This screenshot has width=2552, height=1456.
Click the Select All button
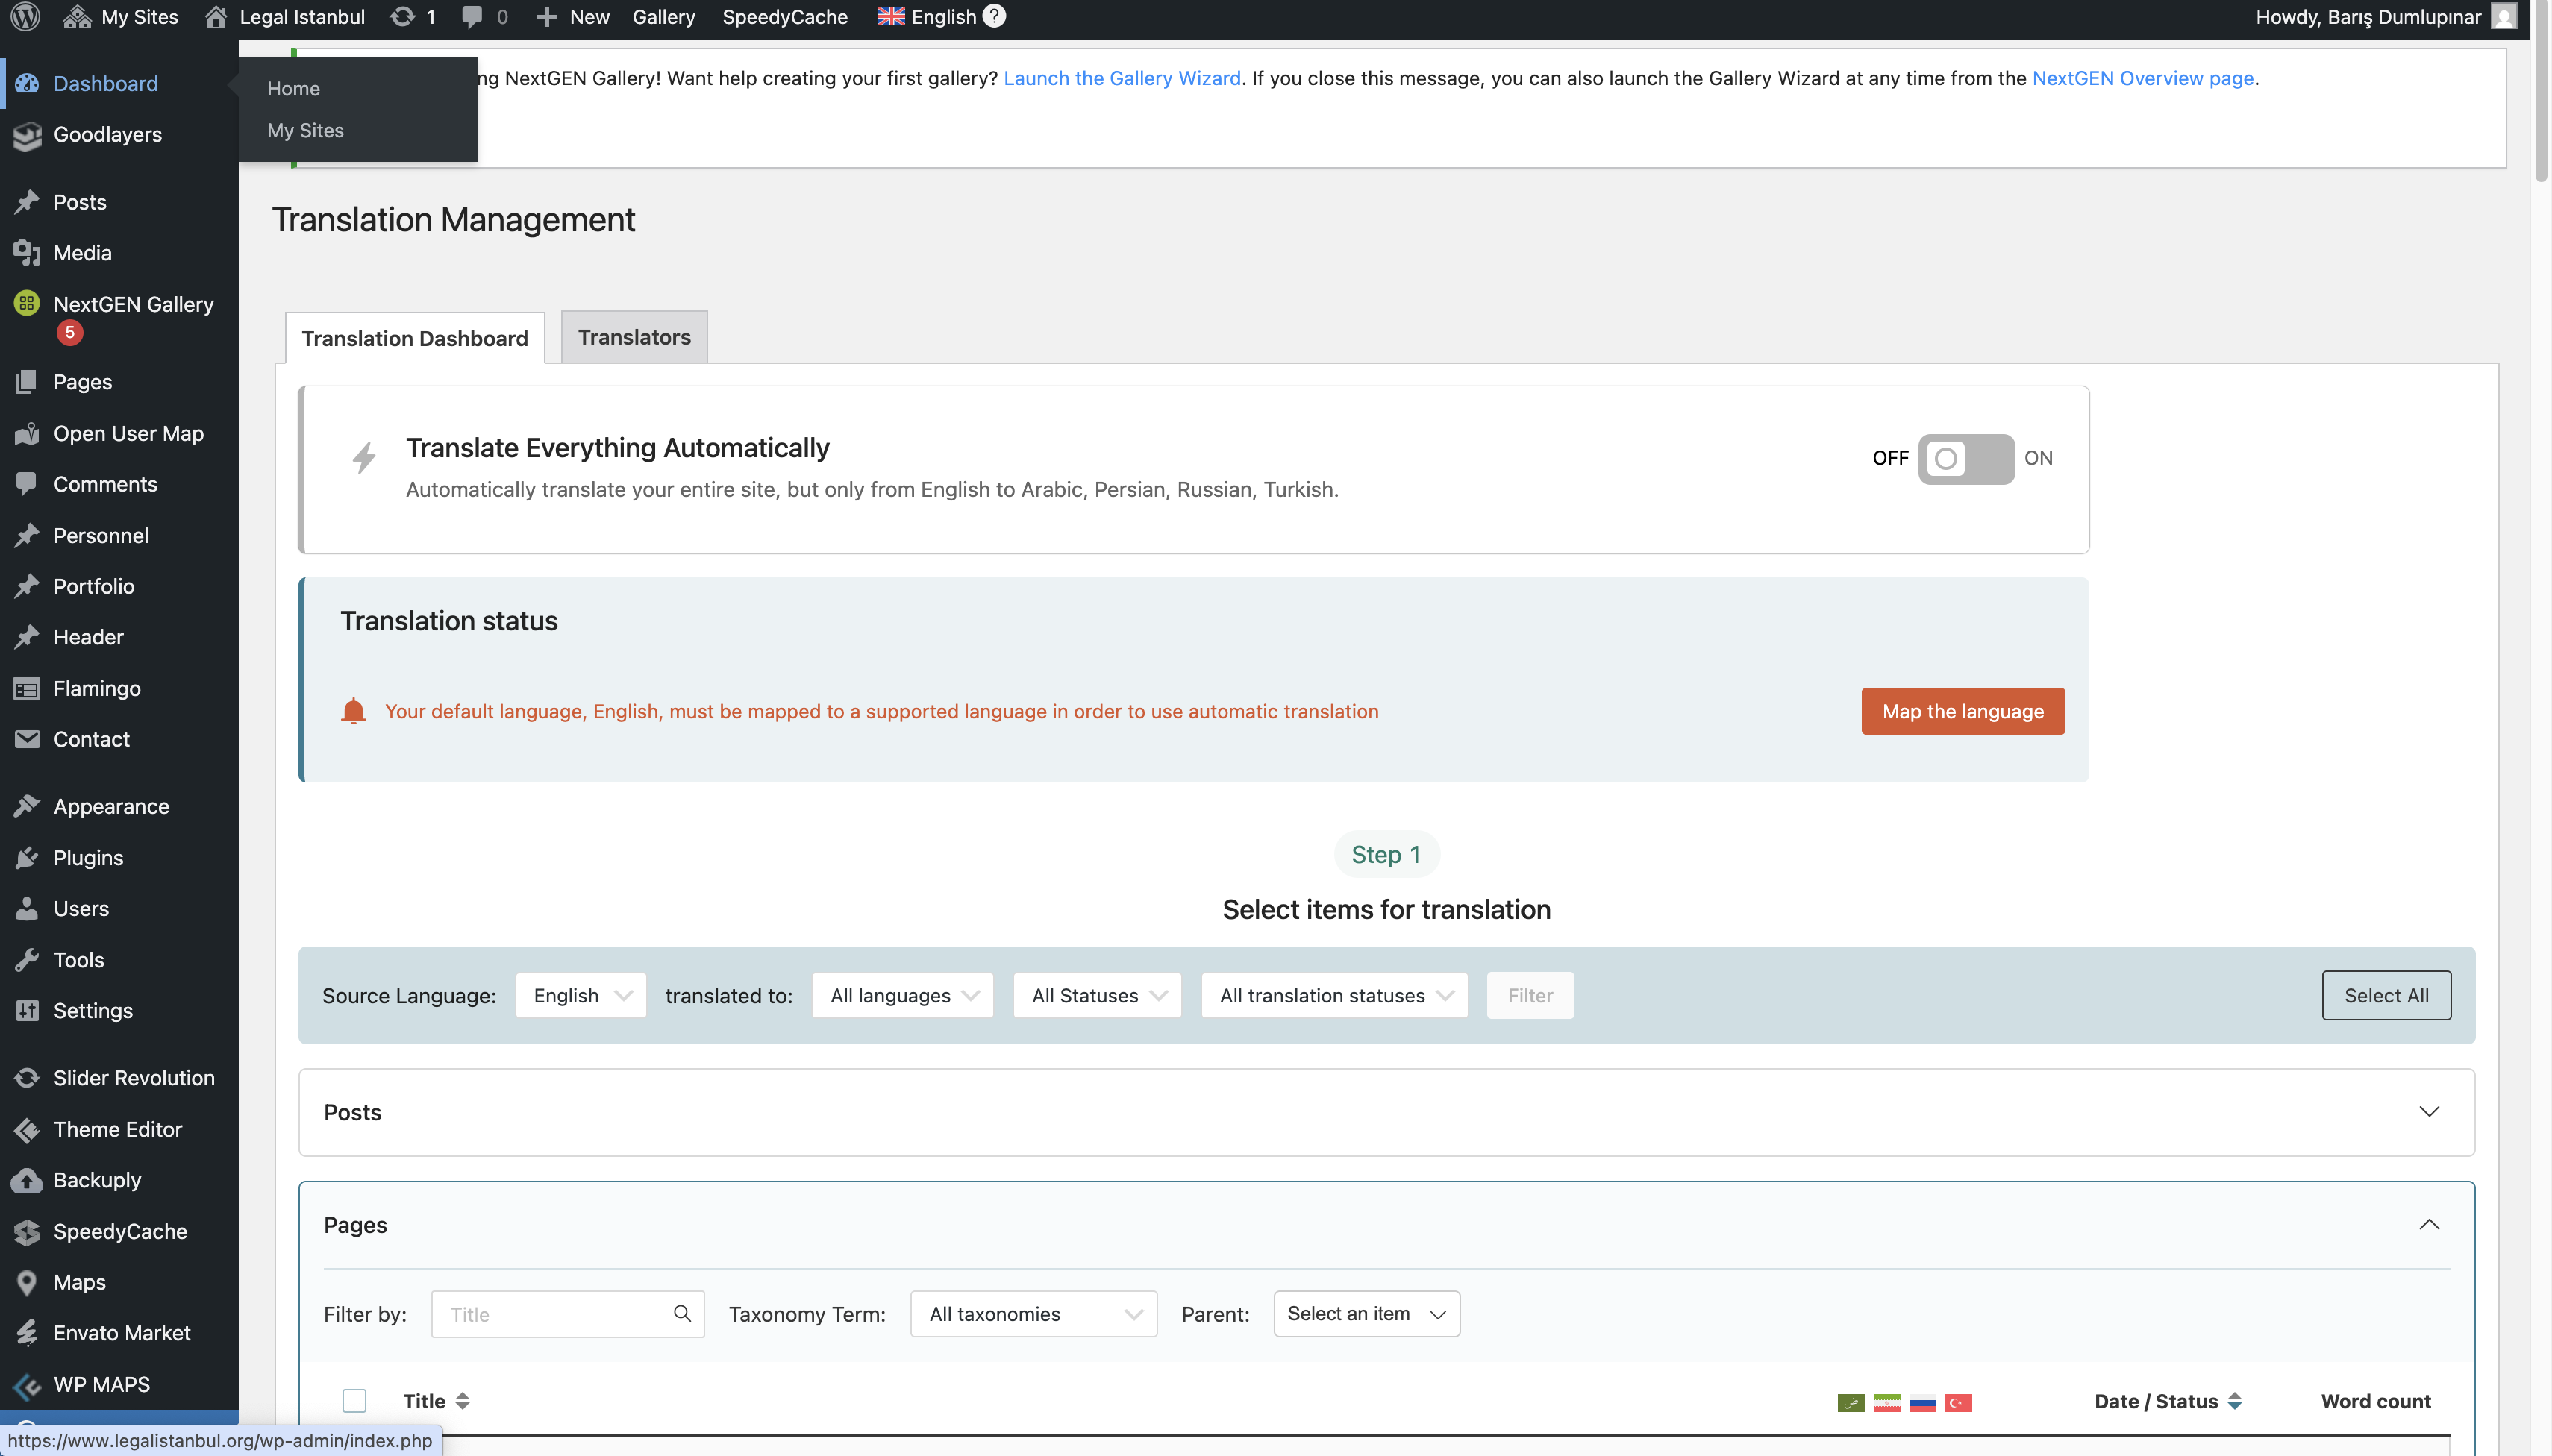(x=2386, y=995)
